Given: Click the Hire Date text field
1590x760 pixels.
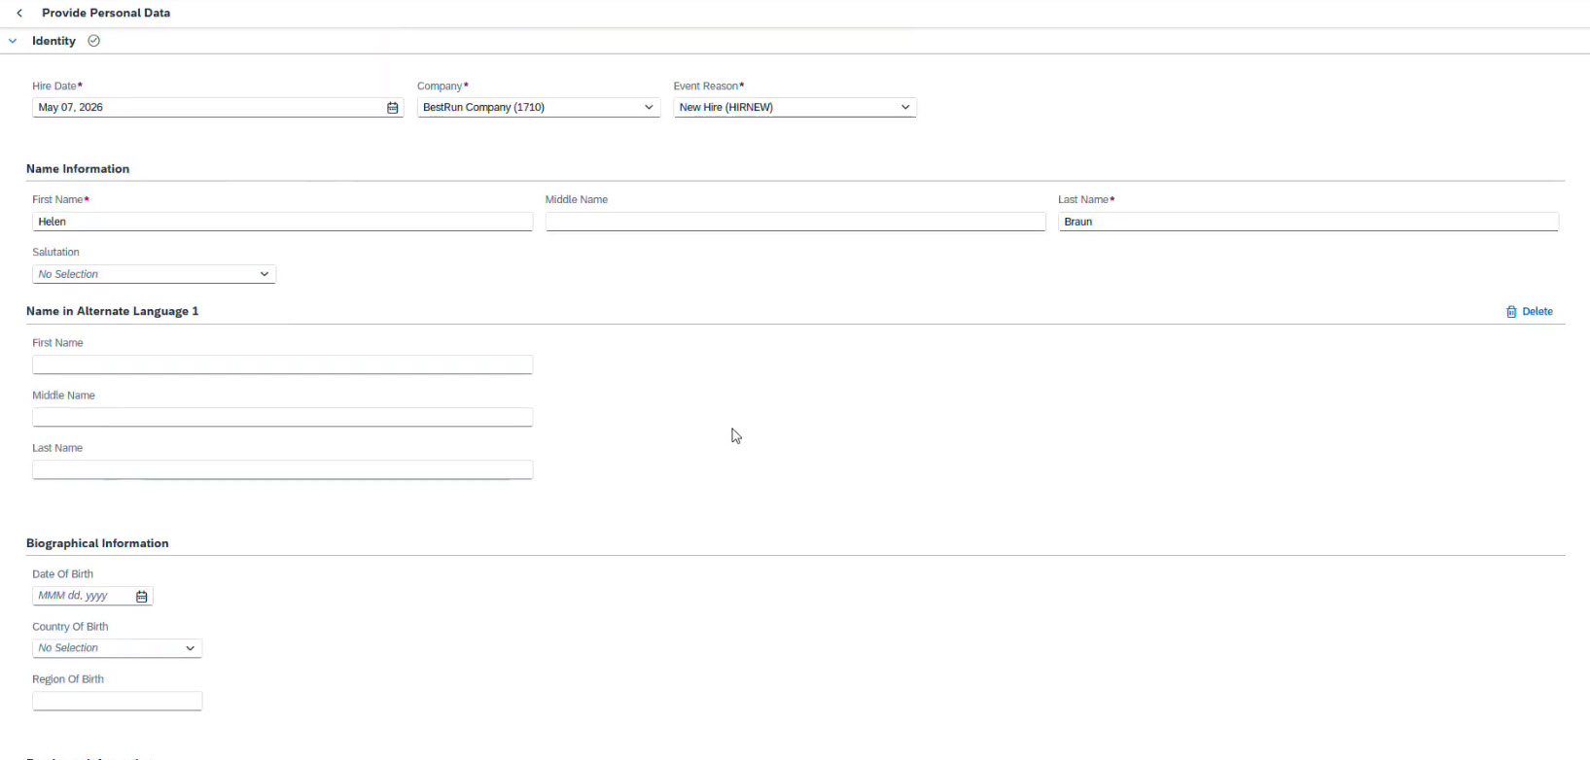Looking at the screenshot, I should 207,108.
